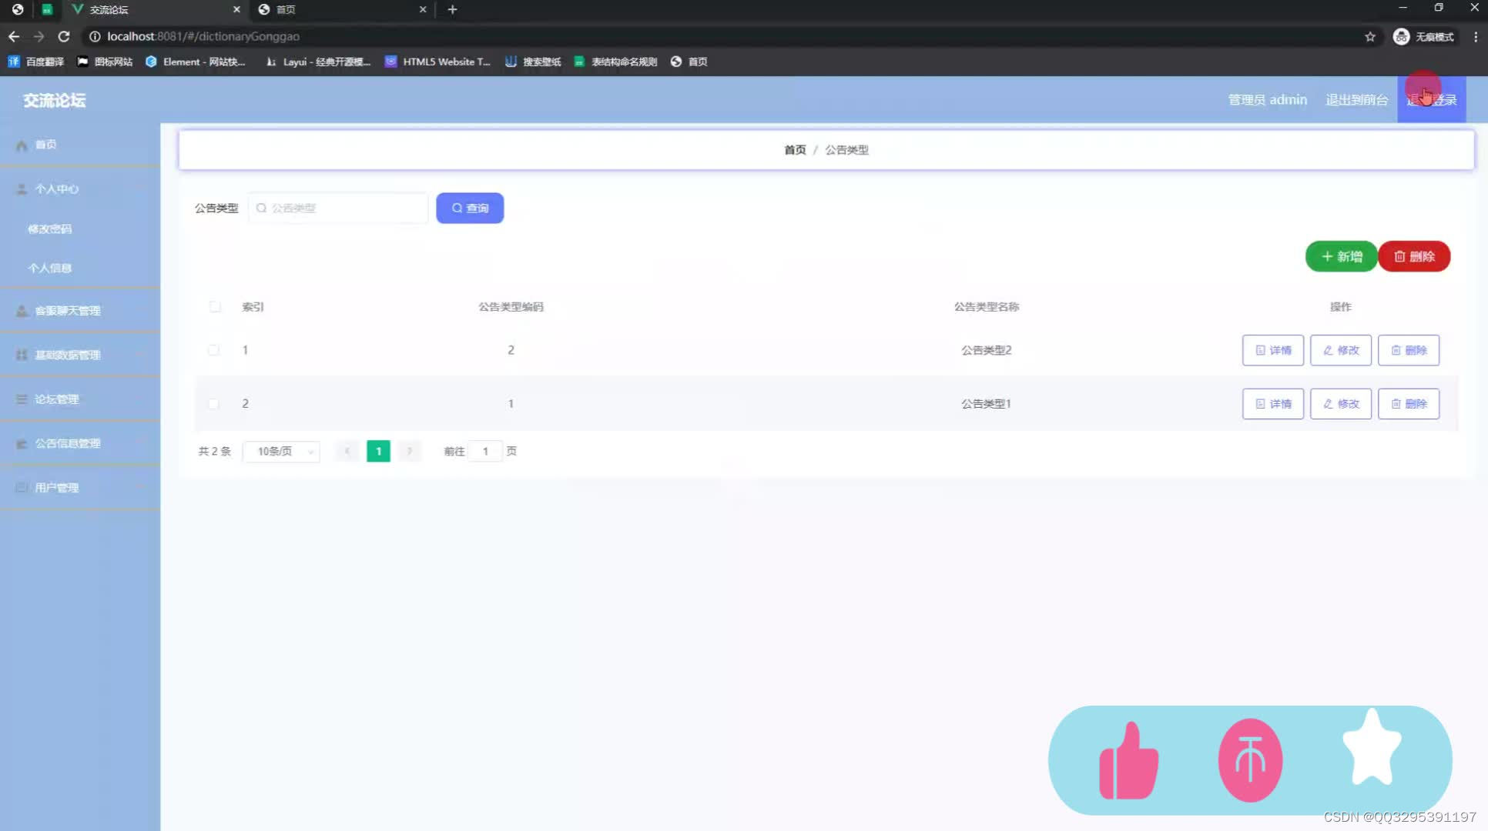Expand 用户管理 sidebar menu
This screenshot has height=831, width=1488.
[x=80, y=488]
